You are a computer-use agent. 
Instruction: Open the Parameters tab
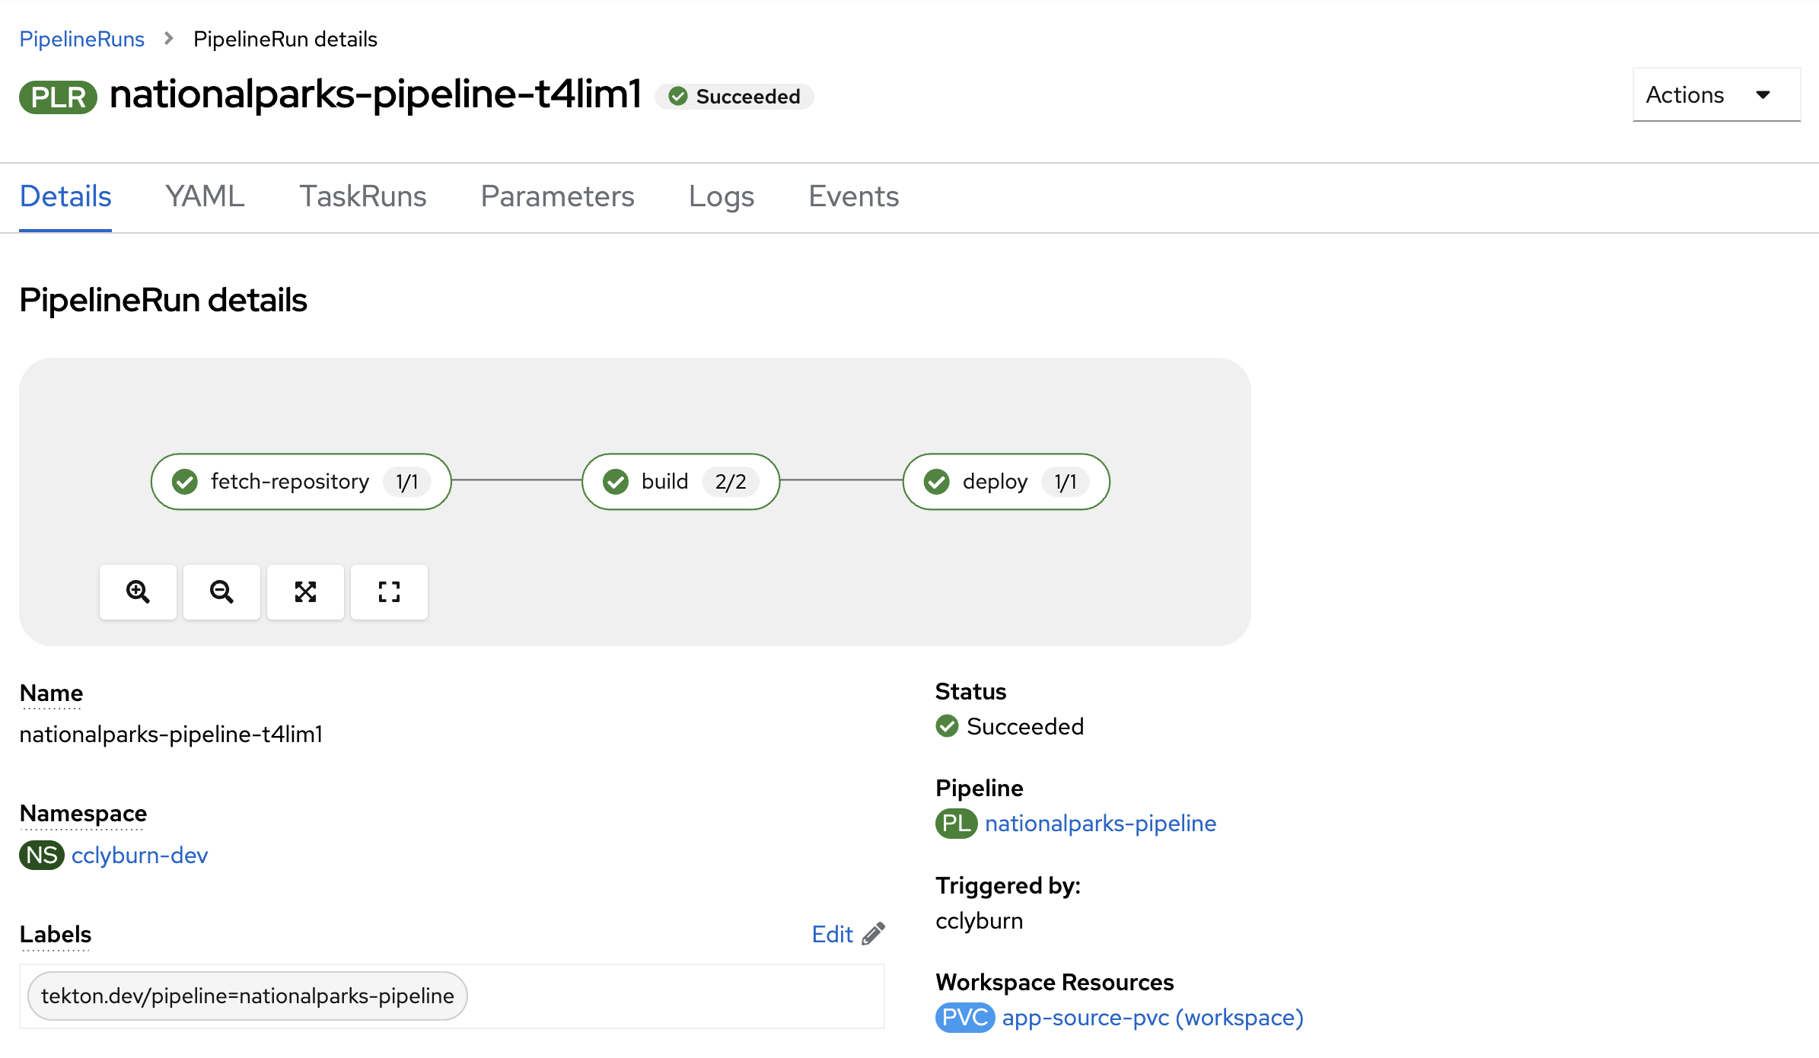point(558,196)
